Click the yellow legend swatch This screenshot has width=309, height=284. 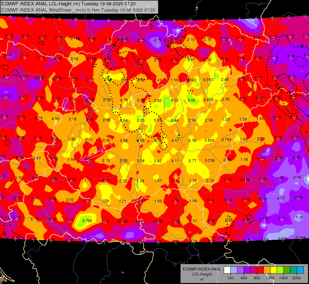pos(274,270)
